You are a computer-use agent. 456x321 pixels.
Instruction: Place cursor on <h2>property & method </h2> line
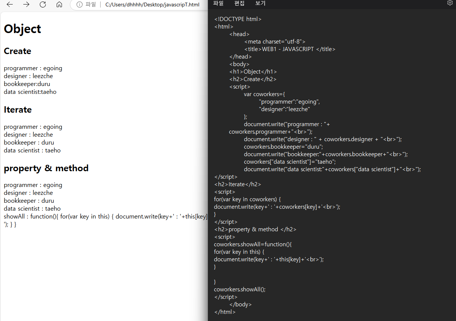point(255,229)
